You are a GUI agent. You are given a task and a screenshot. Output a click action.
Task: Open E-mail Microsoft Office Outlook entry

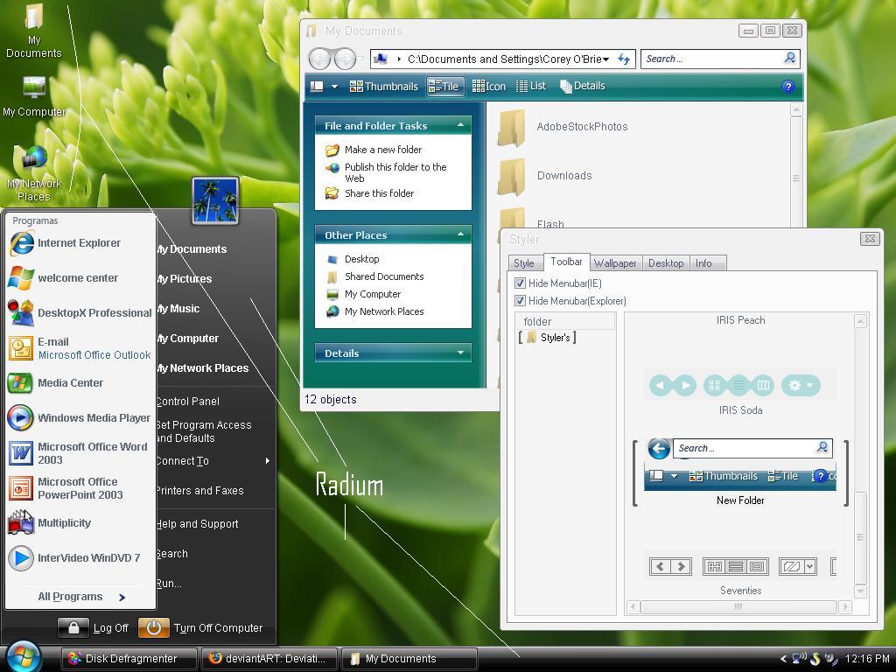[80, 348]
